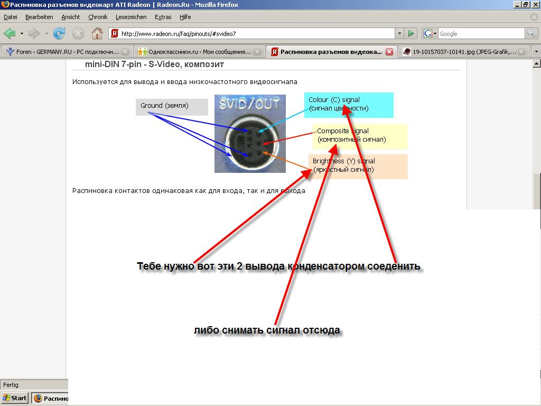Open the Windows Start button

pyautogui.click(x=14, y=398)
